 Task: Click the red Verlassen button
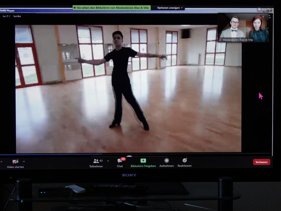click(x=261, y=162)
